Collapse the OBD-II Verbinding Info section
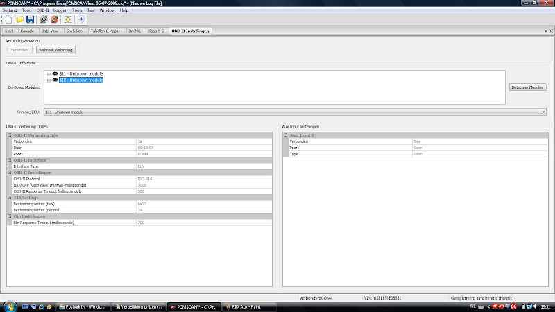The height and width of the screenshot is (312, 555). click(10, 135)
